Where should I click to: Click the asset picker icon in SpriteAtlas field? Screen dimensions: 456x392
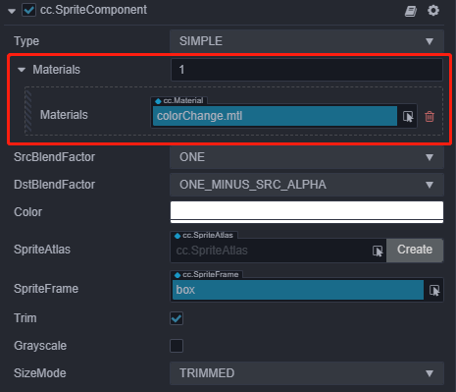[x=378, y=251]
